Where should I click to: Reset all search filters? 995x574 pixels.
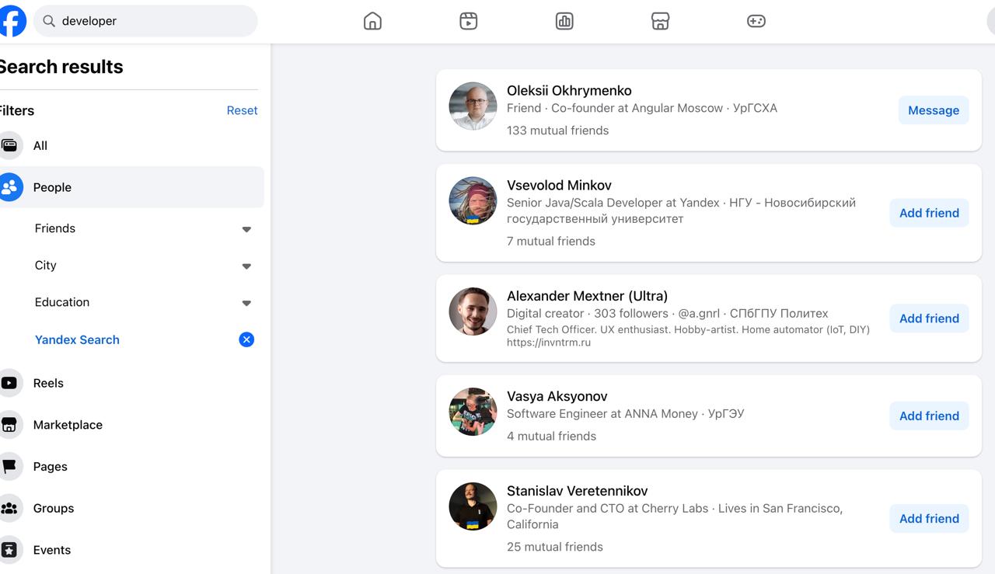click(242, 110)
